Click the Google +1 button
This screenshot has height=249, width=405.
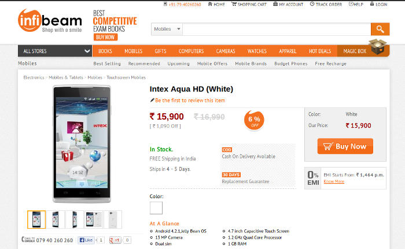click(x=115, y=240)
